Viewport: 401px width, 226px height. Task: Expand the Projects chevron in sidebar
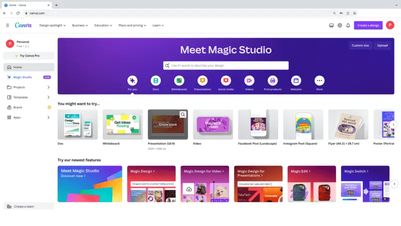click(48, 87)
